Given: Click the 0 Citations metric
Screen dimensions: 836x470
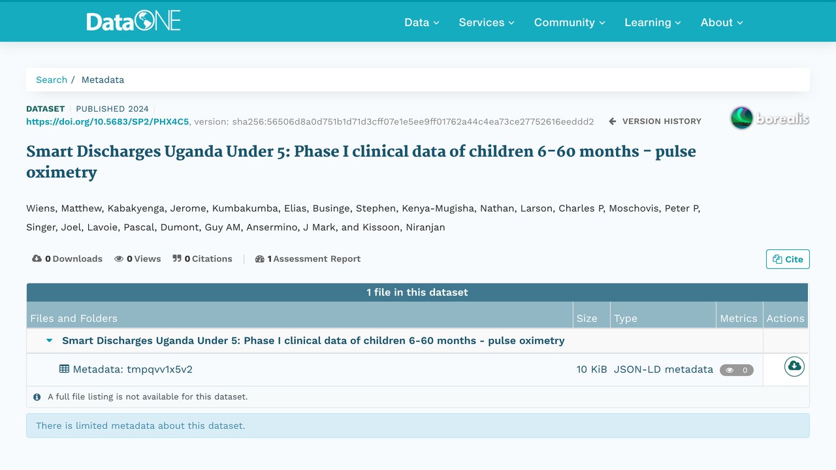Looking at the screenshot, I should coord(202,259).
